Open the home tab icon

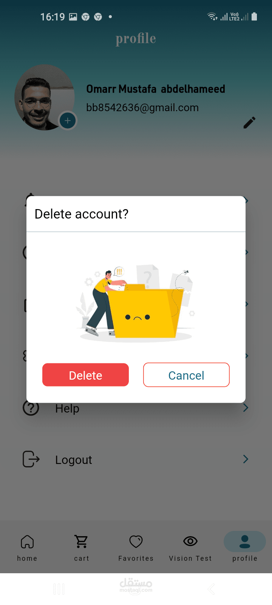27,541
